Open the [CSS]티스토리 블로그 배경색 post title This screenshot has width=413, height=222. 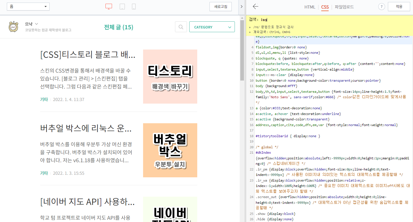[88, 55]
